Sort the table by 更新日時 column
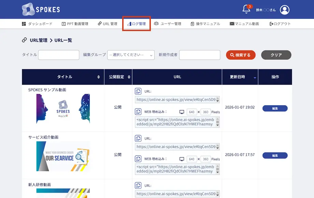 tap(255, 77)
